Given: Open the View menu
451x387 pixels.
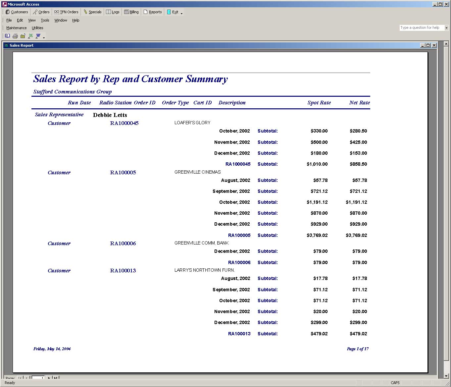Looking at the screenshot, I should click(x=32, y=20).
